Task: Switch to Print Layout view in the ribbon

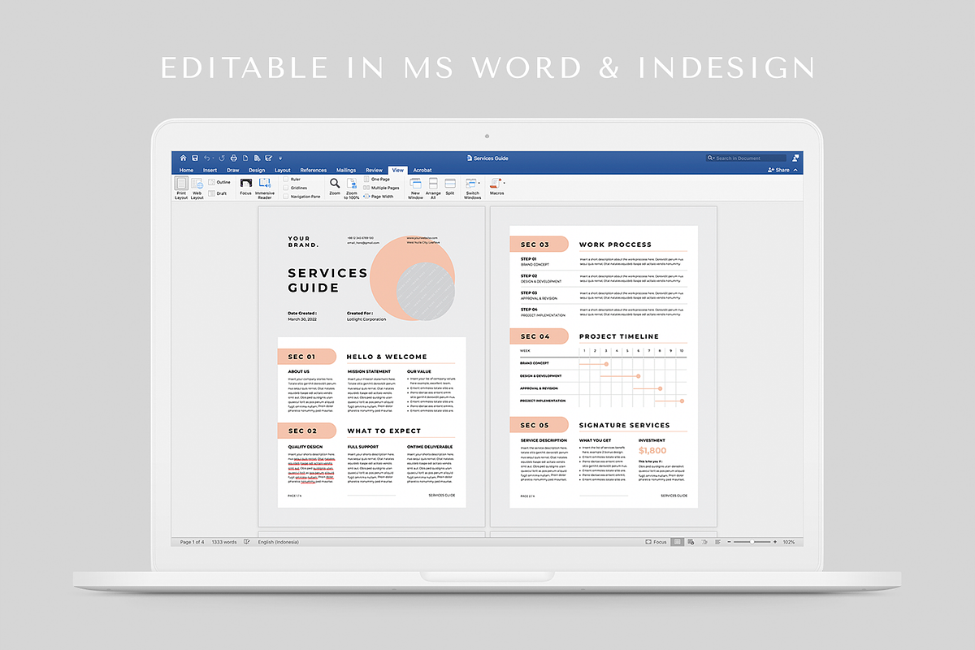Action: point(181,188)
